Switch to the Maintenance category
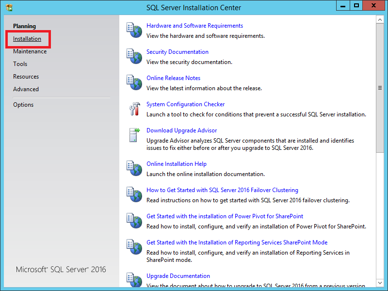Viewport: 388px width, 291px height. (x=30, y=51)
